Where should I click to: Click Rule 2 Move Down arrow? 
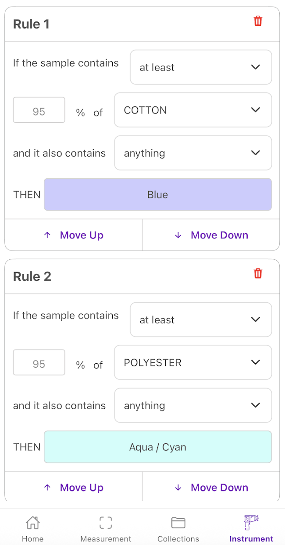pyautogui.click(x=178, y=488)
